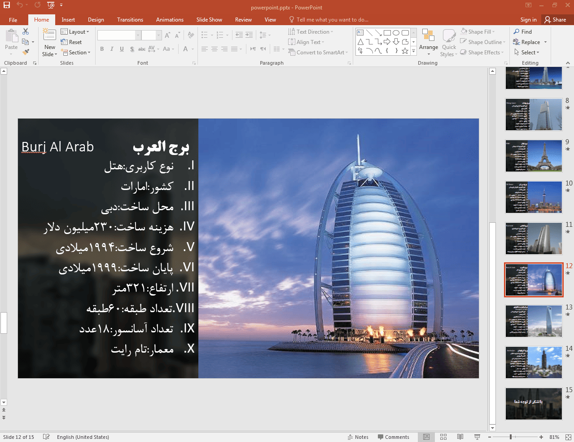Expand Shape Fill options
Viewport: 574px width, 442px height.
[478, 32]
